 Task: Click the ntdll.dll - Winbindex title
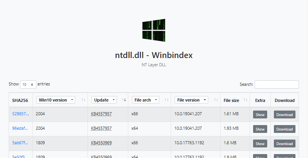[x=154, y=55]
